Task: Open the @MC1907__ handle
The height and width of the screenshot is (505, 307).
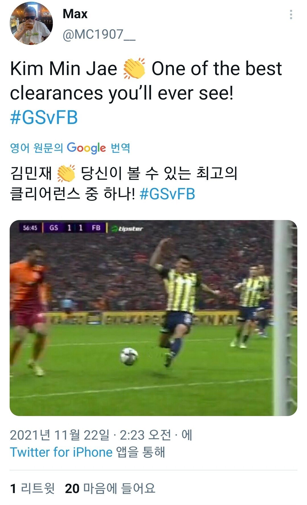Action: click(99, 35)
